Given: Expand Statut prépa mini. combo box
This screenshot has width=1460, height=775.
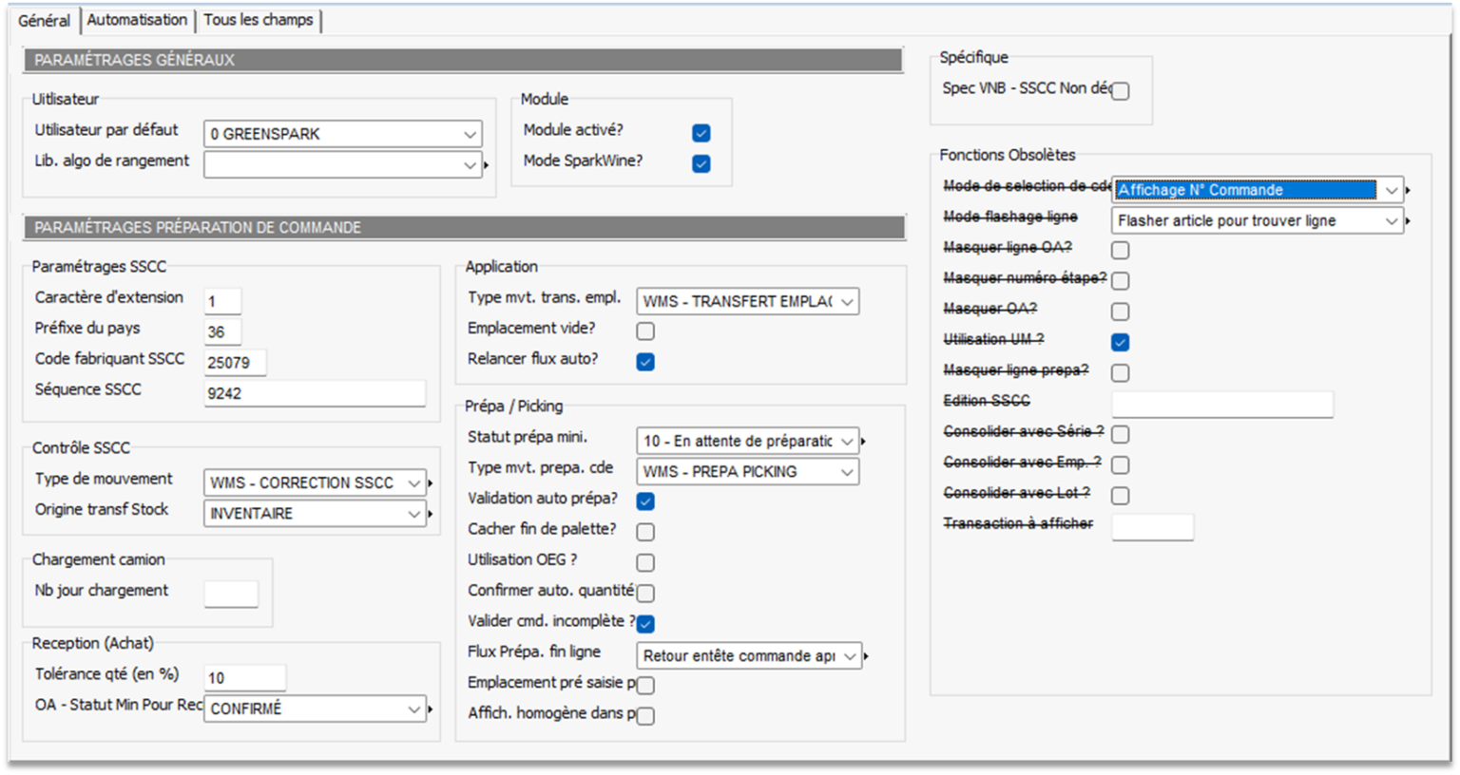Looking at the screenshot, I should [x=846, y=441].
